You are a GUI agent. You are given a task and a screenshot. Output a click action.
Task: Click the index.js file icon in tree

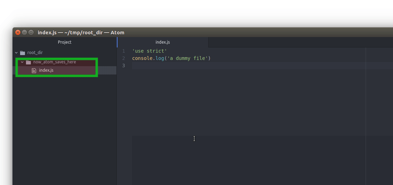34,70
